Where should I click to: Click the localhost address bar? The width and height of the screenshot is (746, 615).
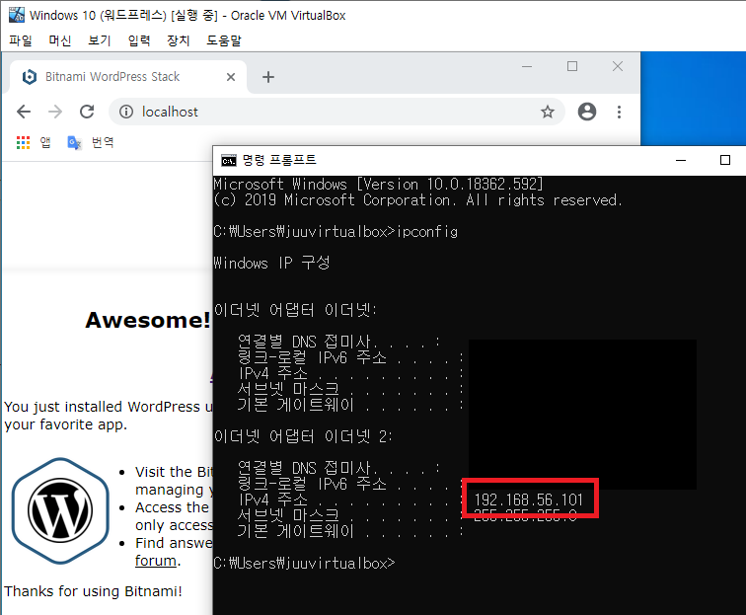coord(336,112)
